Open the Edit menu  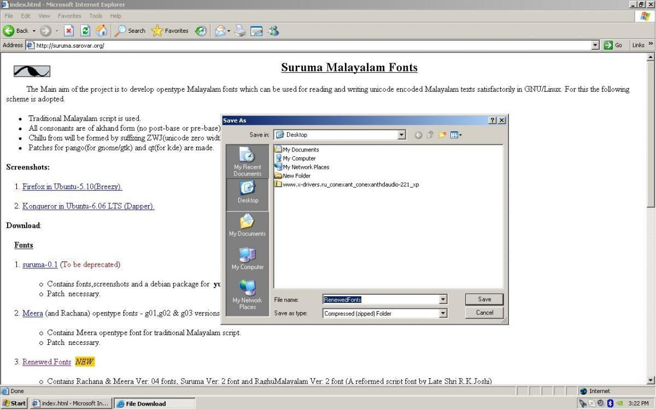point(26,16)
